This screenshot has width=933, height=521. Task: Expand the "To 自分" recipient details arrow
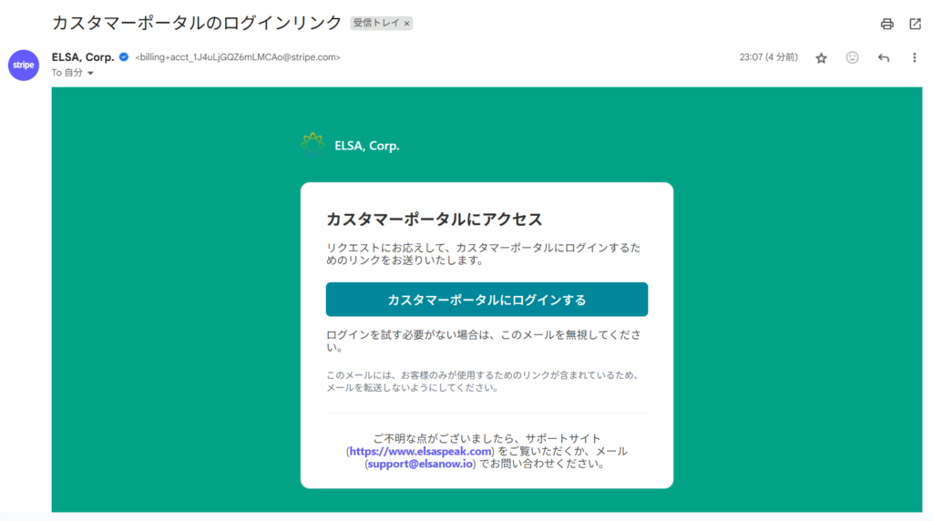coord(90,73)
